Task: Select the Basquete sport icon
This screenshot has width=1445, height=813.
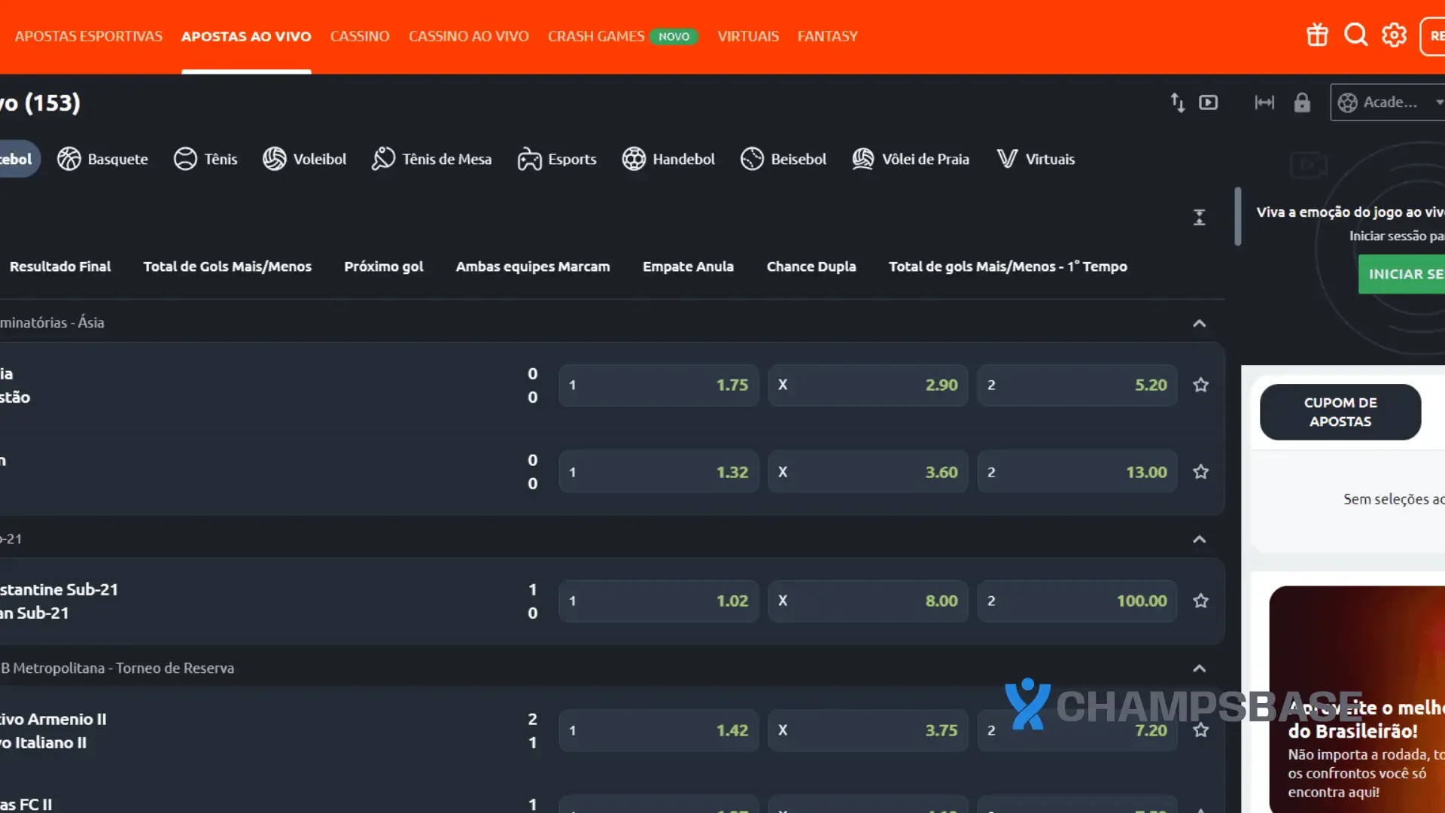Action: pyautogui.click(x=69, y=159)
